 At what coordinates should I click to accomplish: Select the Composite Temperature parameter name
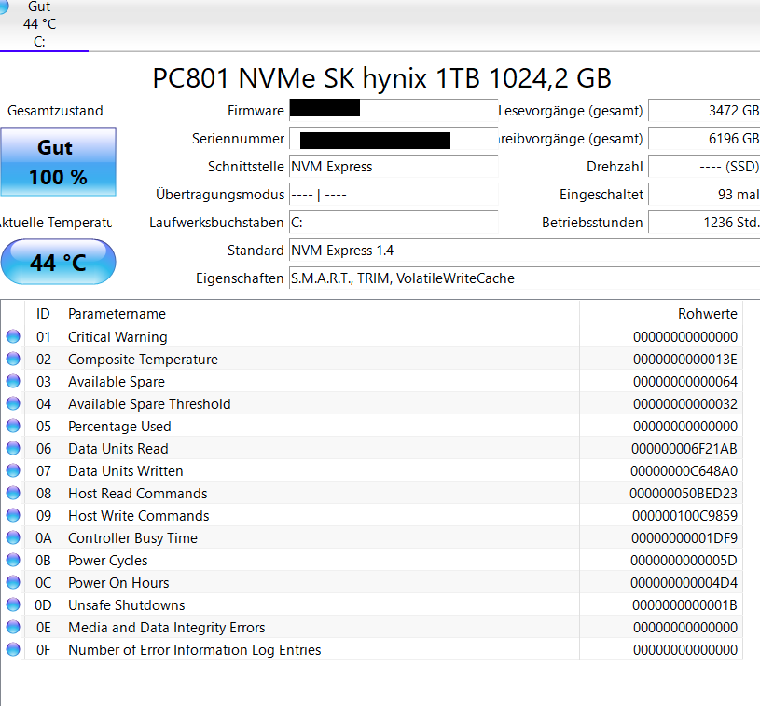(x=143, y=360)
